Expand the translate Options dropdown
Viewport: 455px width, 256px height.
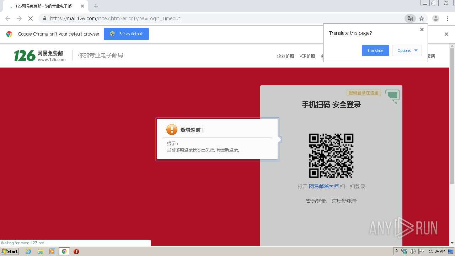pyautogui.click(x=407, y=50)
